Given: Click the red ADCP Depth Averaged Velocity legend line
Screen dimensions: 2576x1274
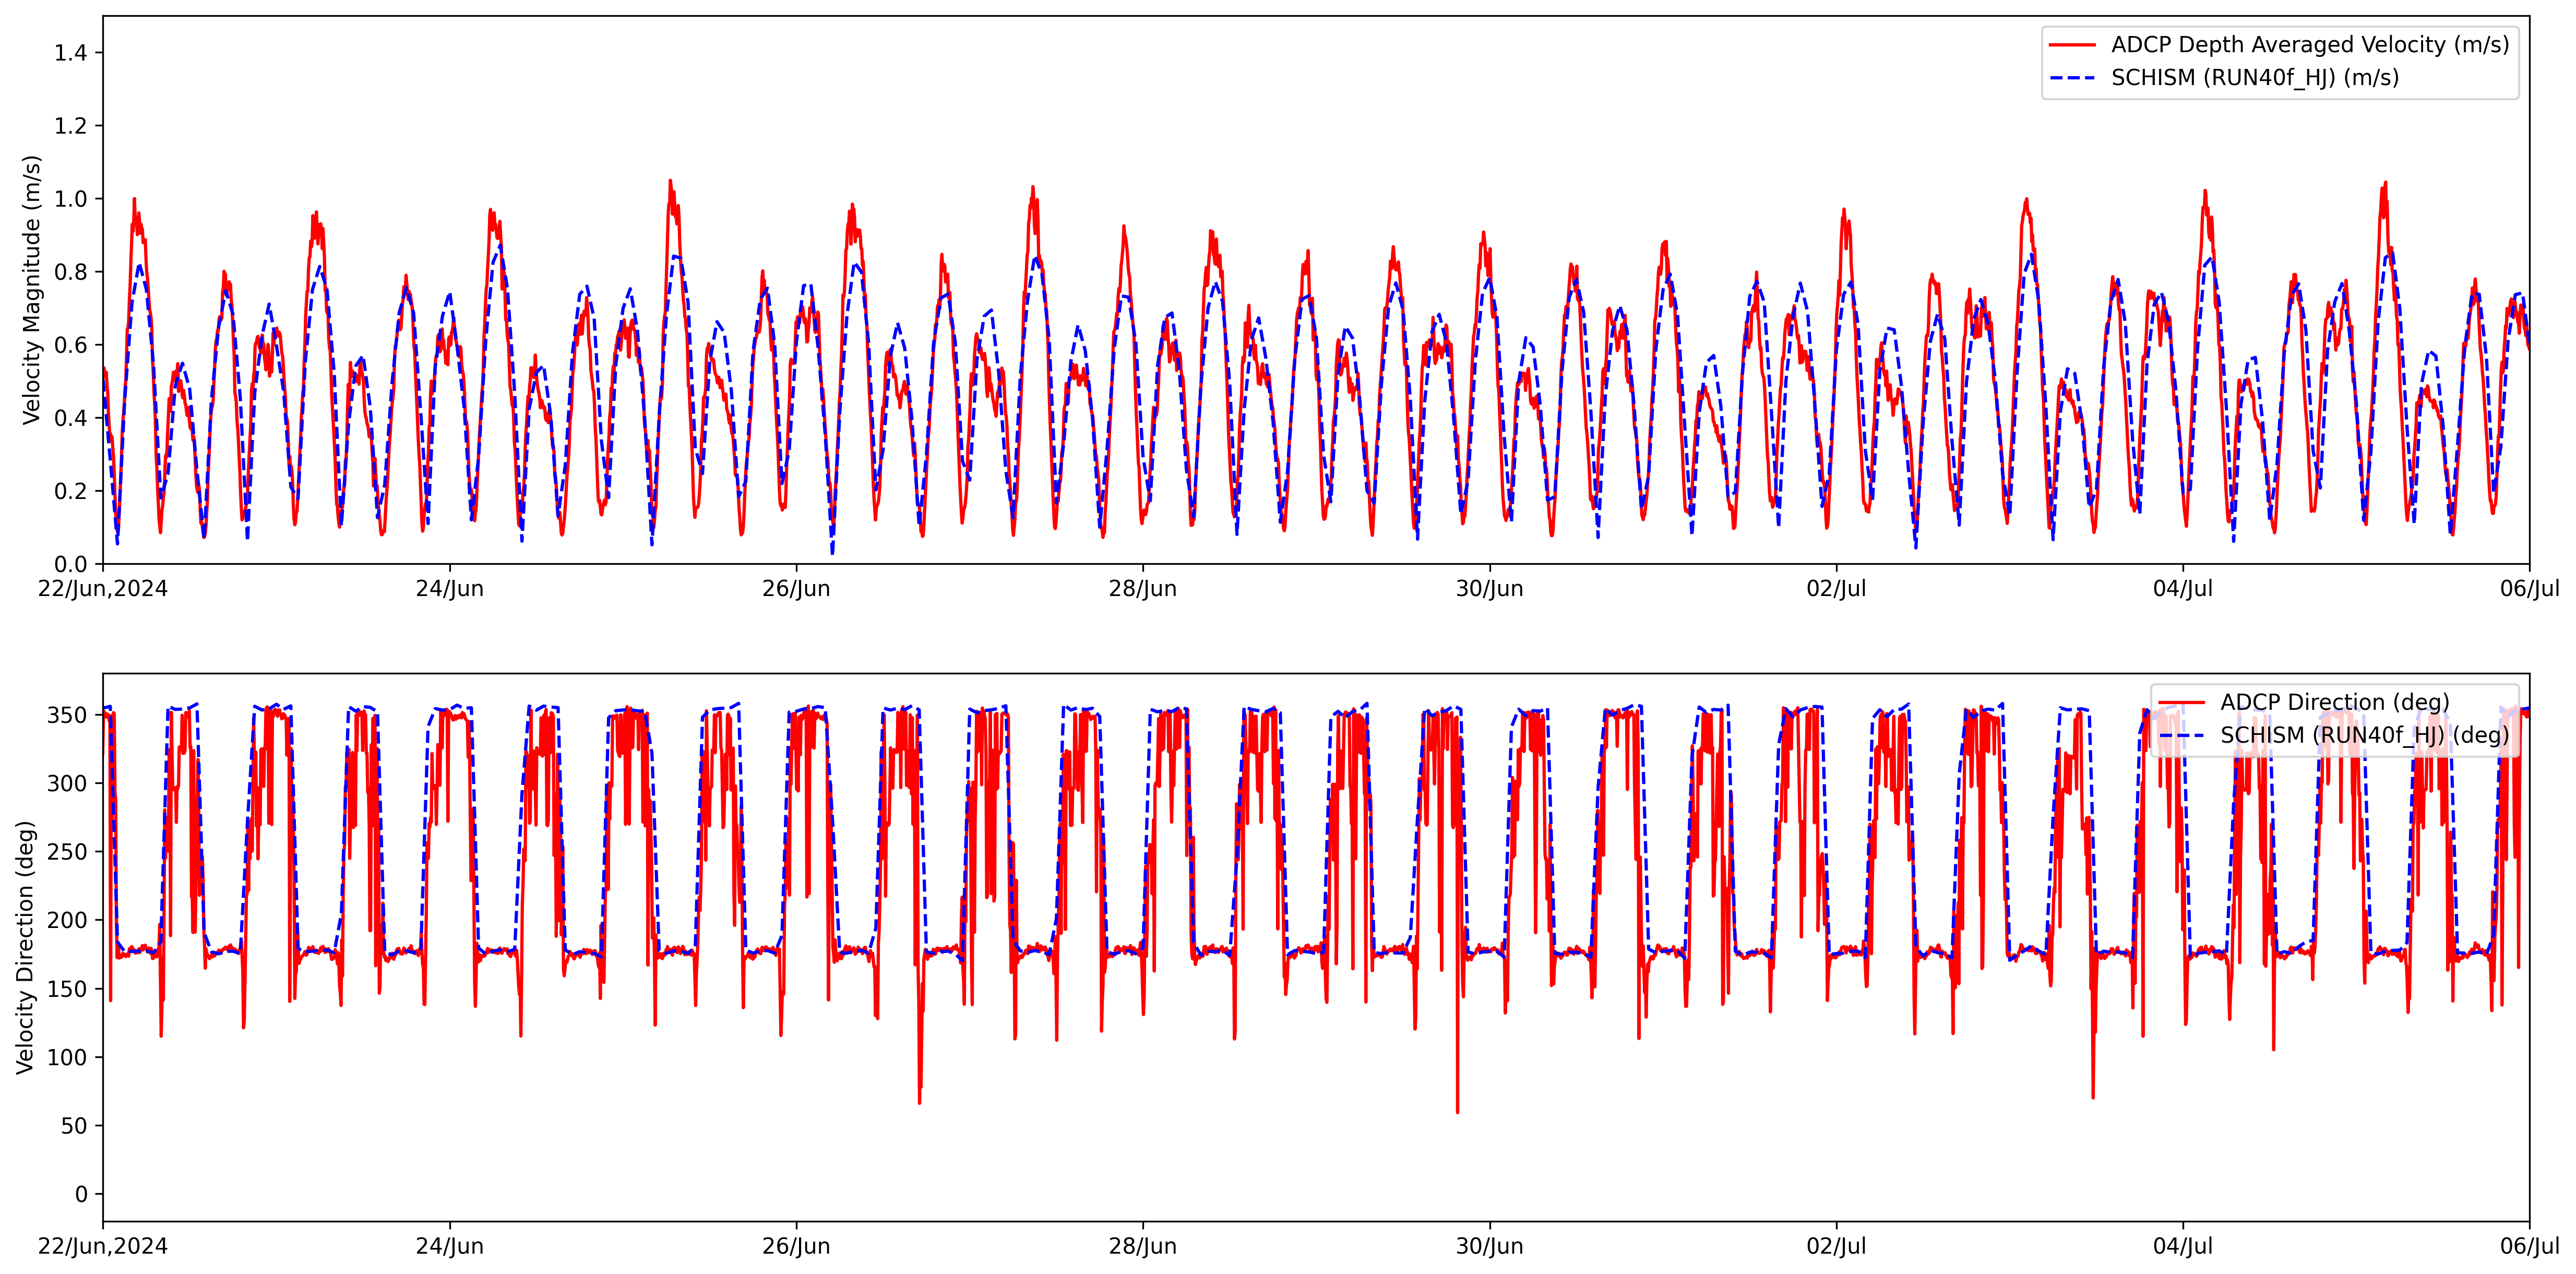Looking at the screenshot, I should pos(2072,45).
